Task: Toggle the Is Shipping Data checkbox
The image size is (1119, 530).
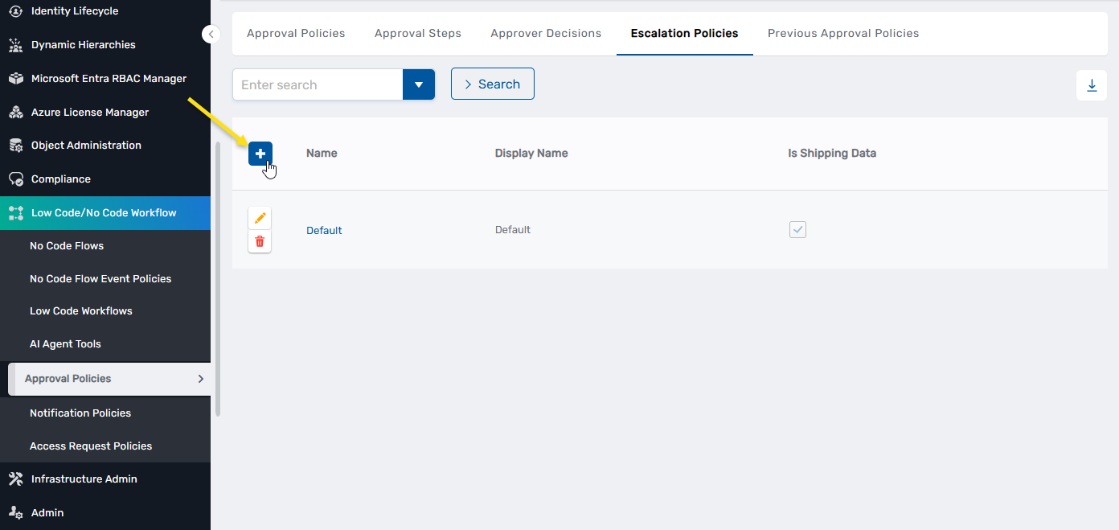Action: [x=797, y=229]
